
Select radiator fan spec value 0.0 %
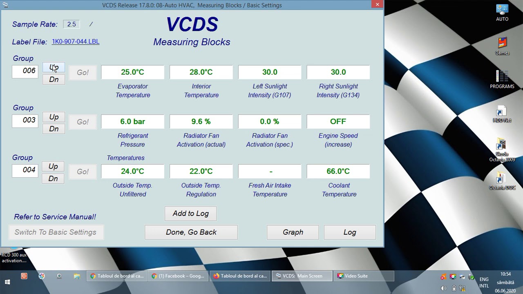click(x=270, y=122)
